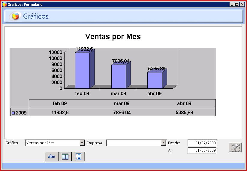Click the green data table button
Image resolution: width=247 pixels, height=171 pixels.
coord(65,157)
